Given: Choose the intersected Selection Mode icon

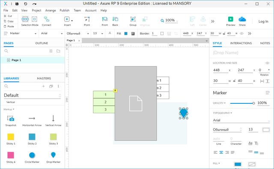Looking at the screenshot, I should pos(25,19).
